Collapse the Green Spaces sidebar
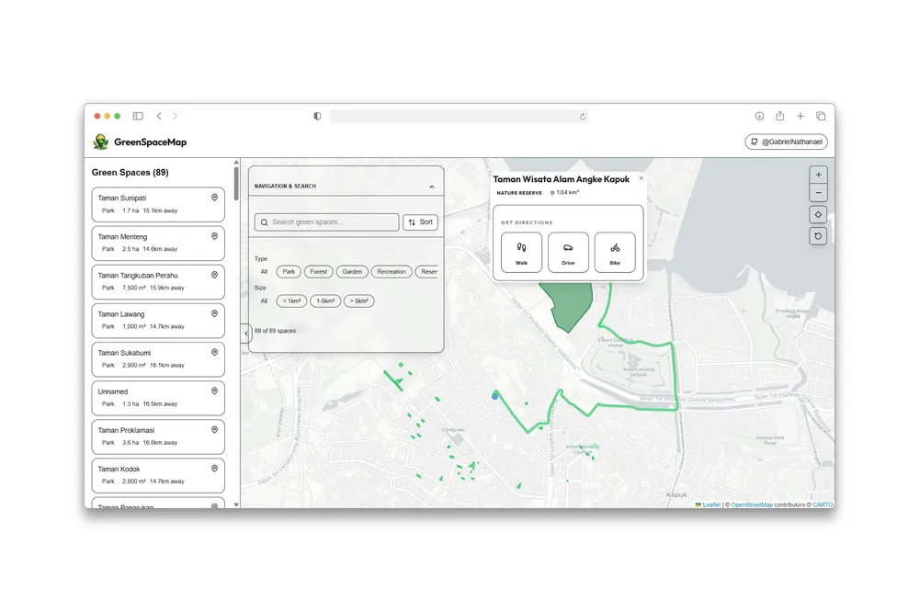Viewport: 919px width, 612px height. pos(245,333)
